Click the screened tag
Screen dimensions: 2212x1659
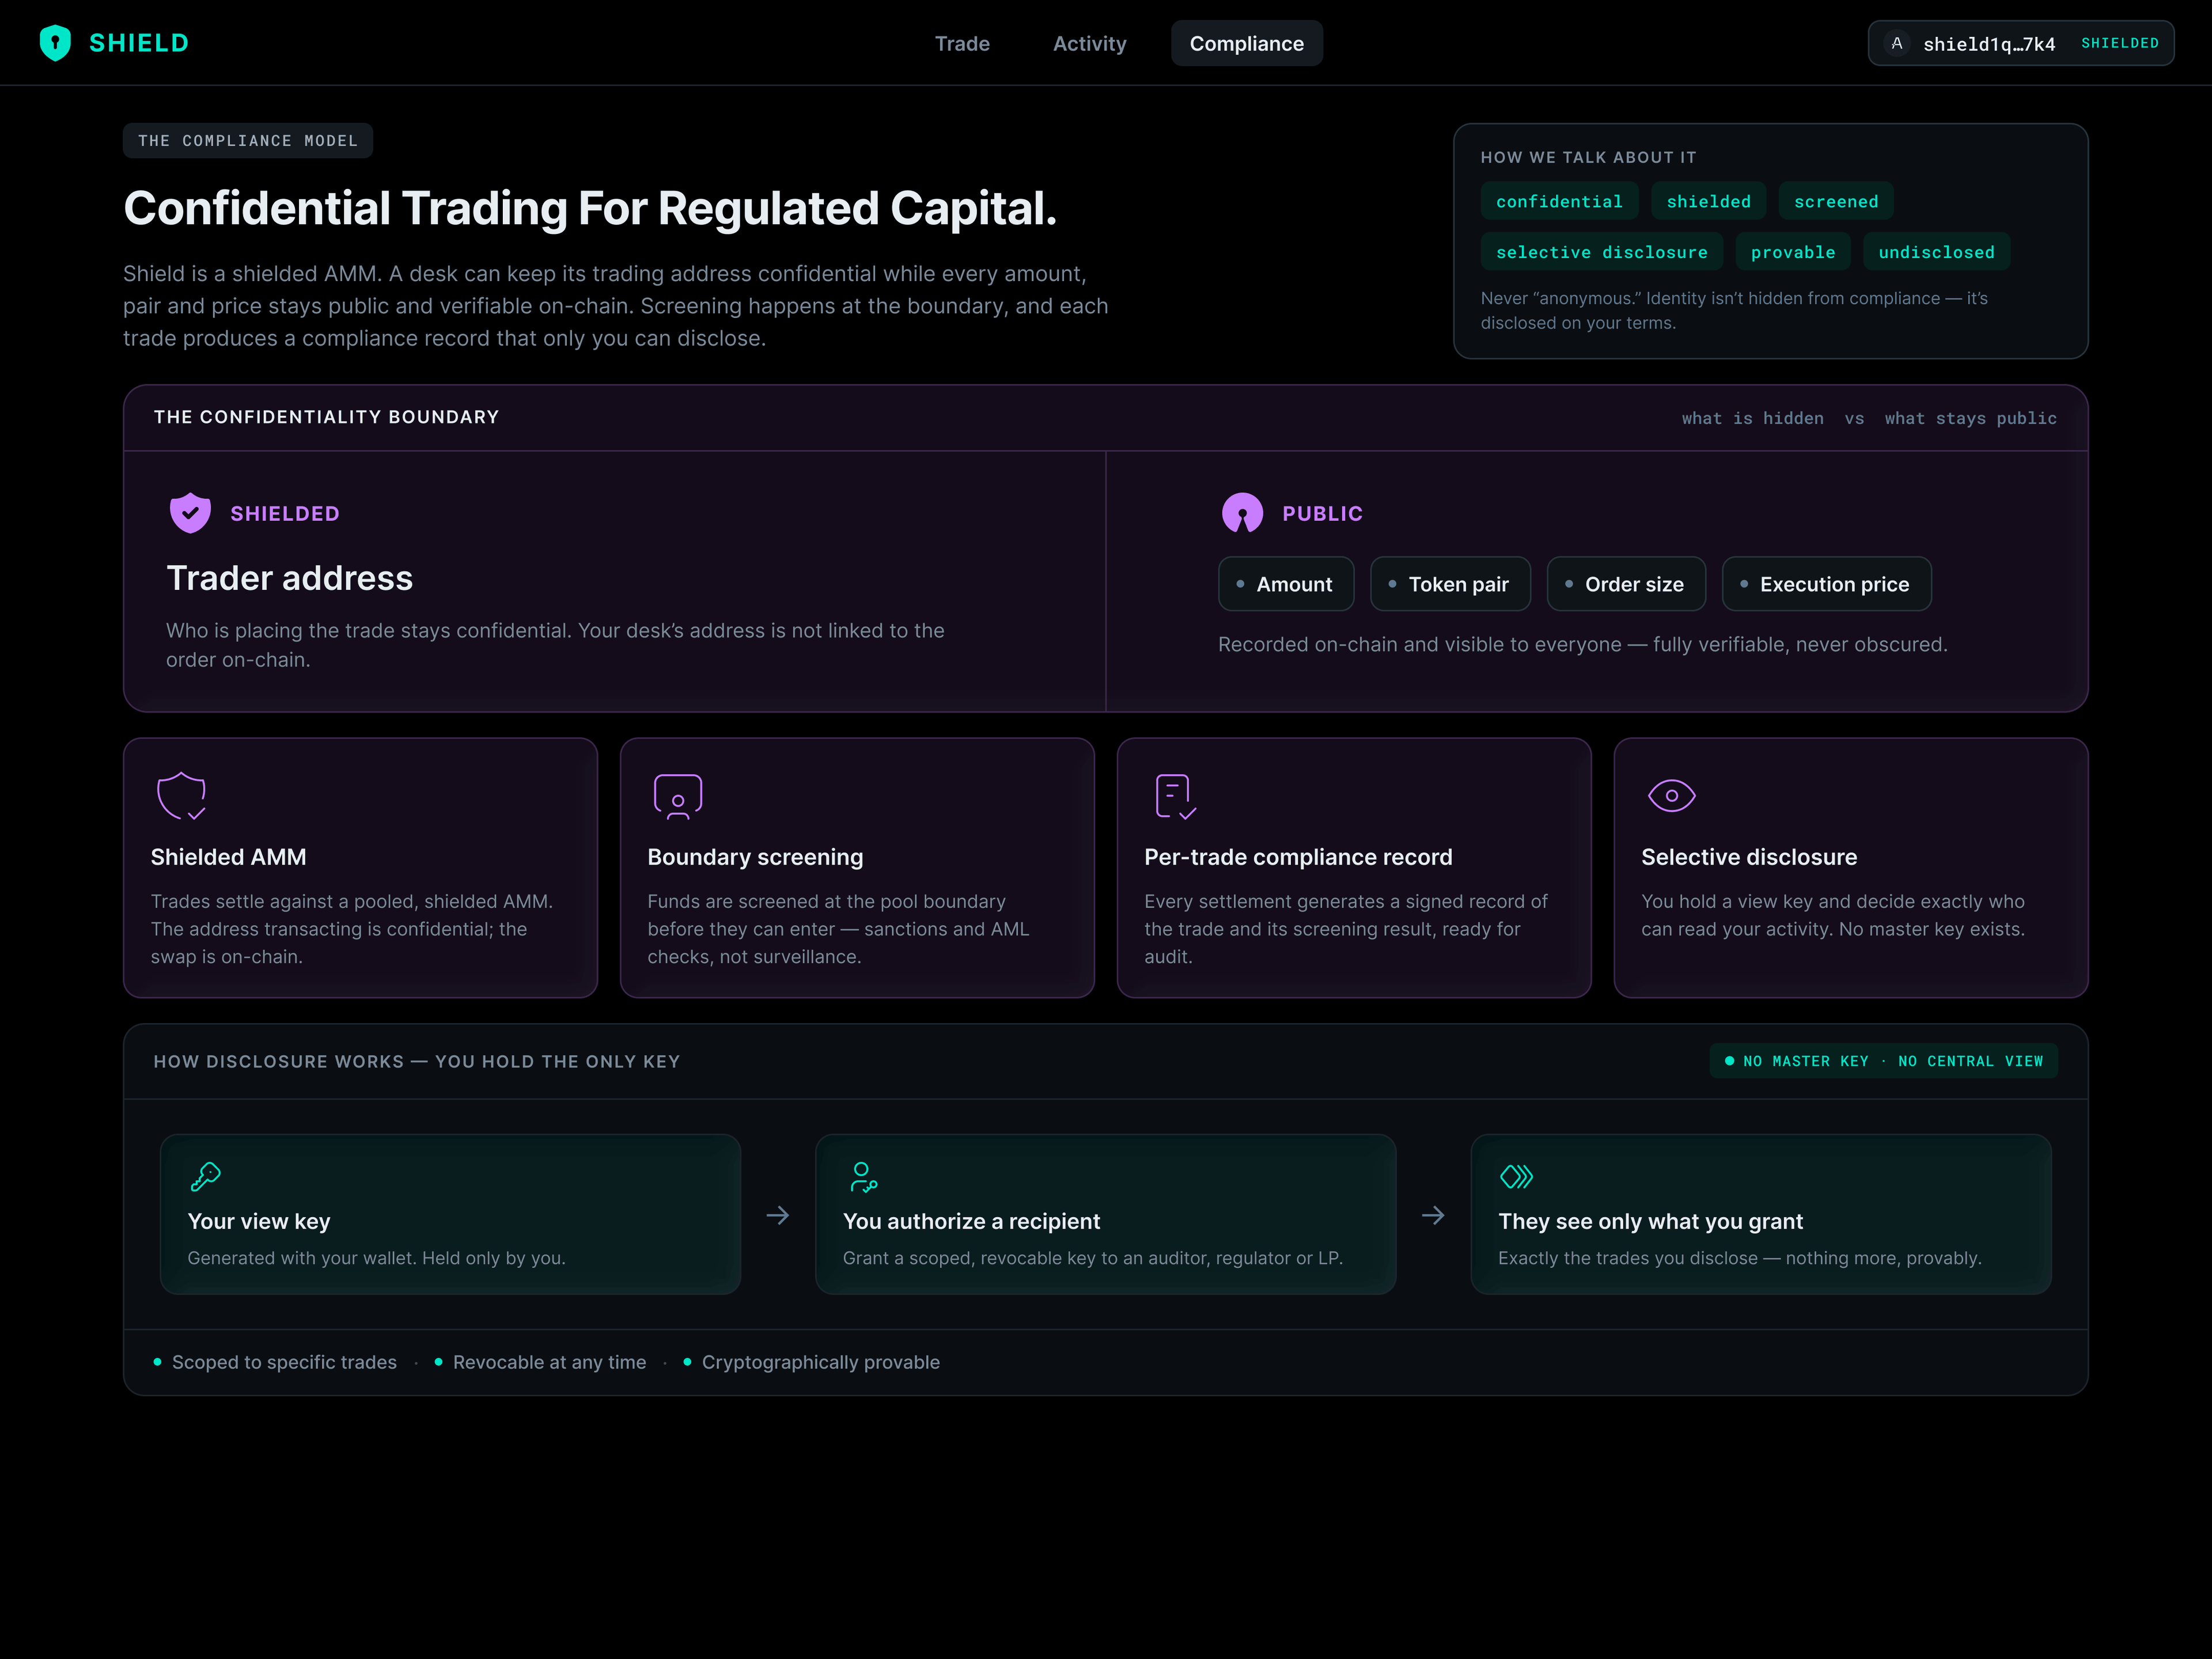point(1835,201)
